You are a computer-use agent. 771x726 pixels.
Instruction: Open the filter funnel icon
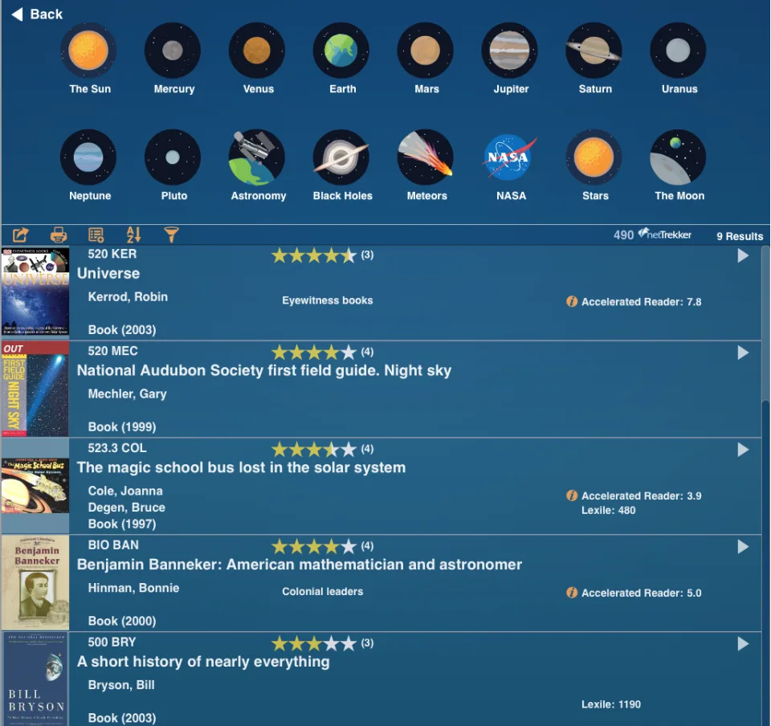coord(171,235)
